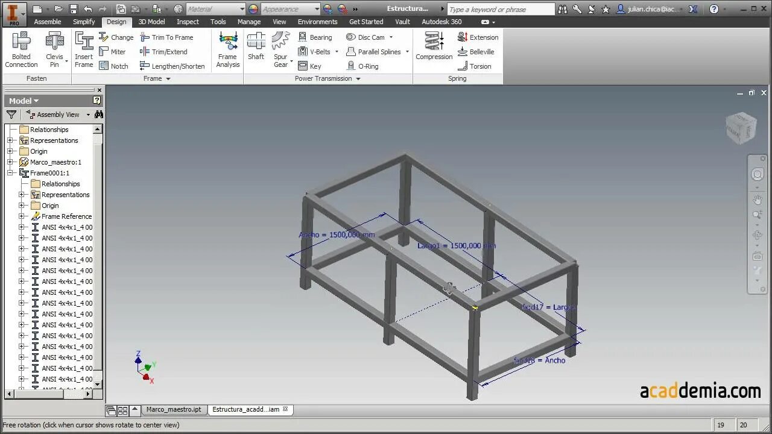This screenshot has height=434, width=772.
Task: Select the Clevis Pin tool
Action: [54, 49]
